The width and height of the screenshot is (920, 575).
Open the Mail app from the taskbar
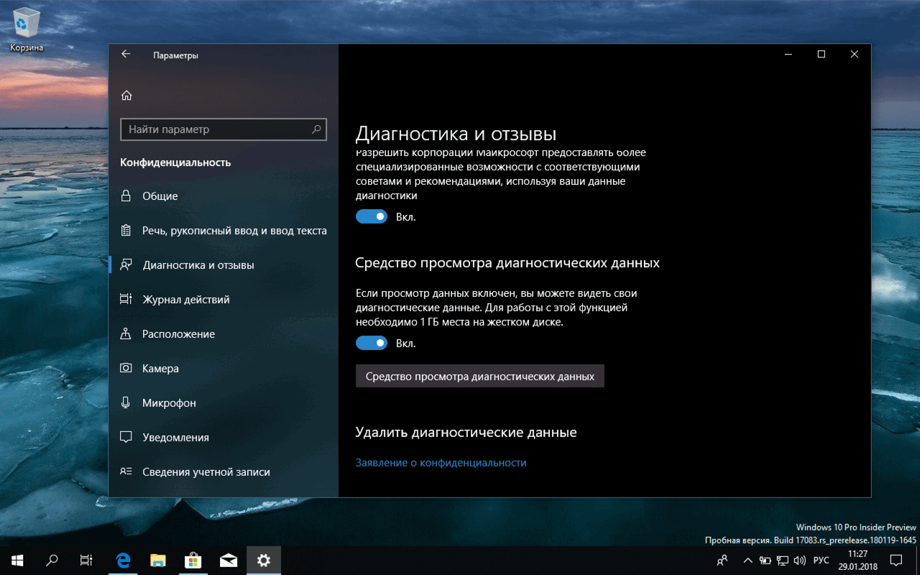[x=229, y=561]
